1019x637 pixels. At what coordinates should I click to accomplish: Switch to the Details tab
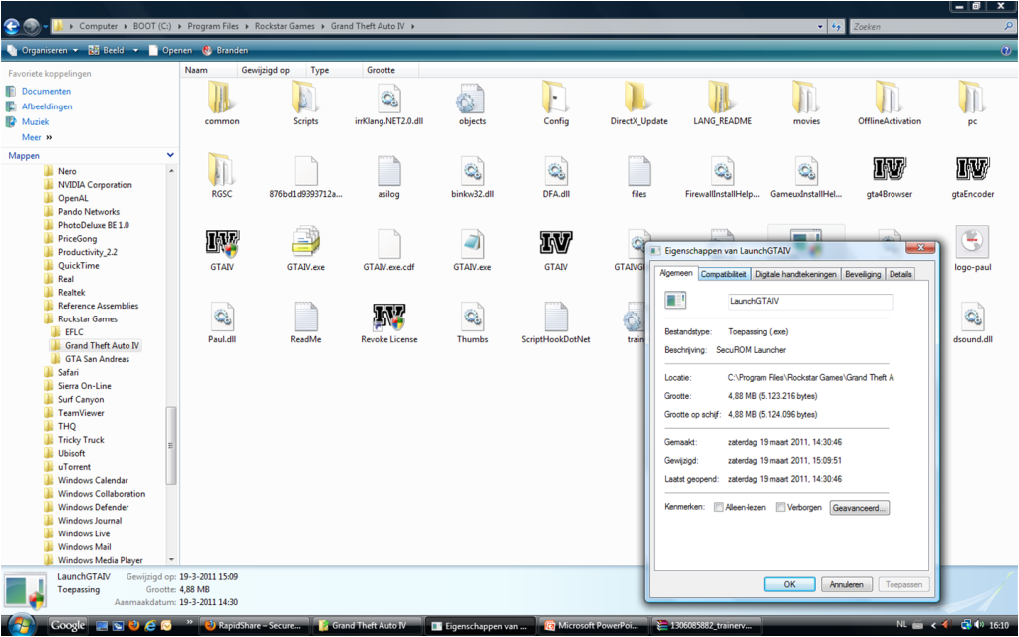click(900, 274)
